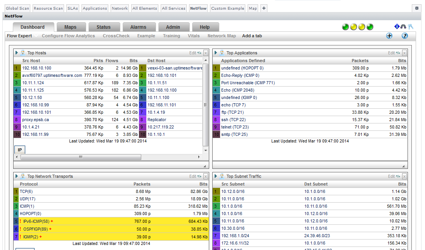
Task: Click the first green status light
Action: tap(345, 27)
